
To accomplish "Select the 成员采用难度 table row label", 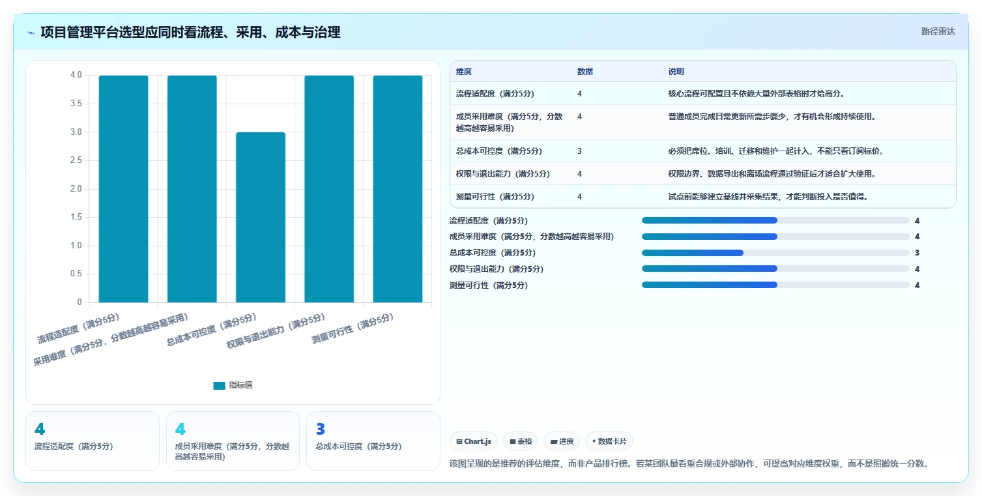I will [510, 123].
